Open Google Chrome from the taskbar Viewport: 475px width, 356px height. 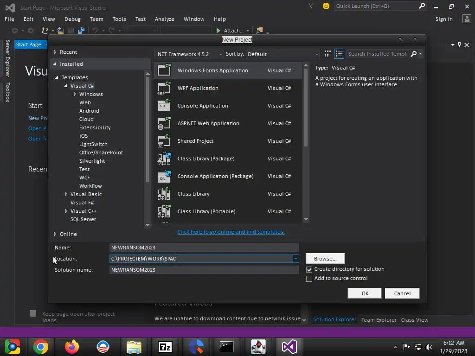[x=41, y=347]
